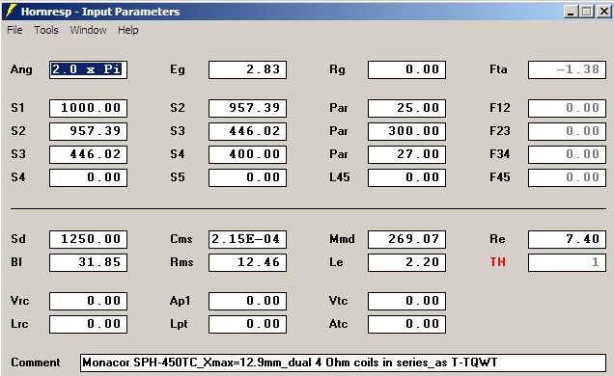614x376 pixels.
Task: Click the Mmd field 269.07
Action: click(406, 240)
